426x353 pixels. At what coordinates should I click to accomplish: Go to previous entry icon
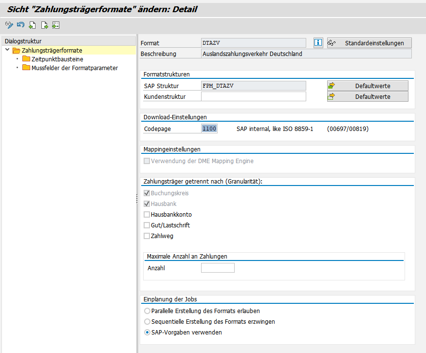pos(32,25)
